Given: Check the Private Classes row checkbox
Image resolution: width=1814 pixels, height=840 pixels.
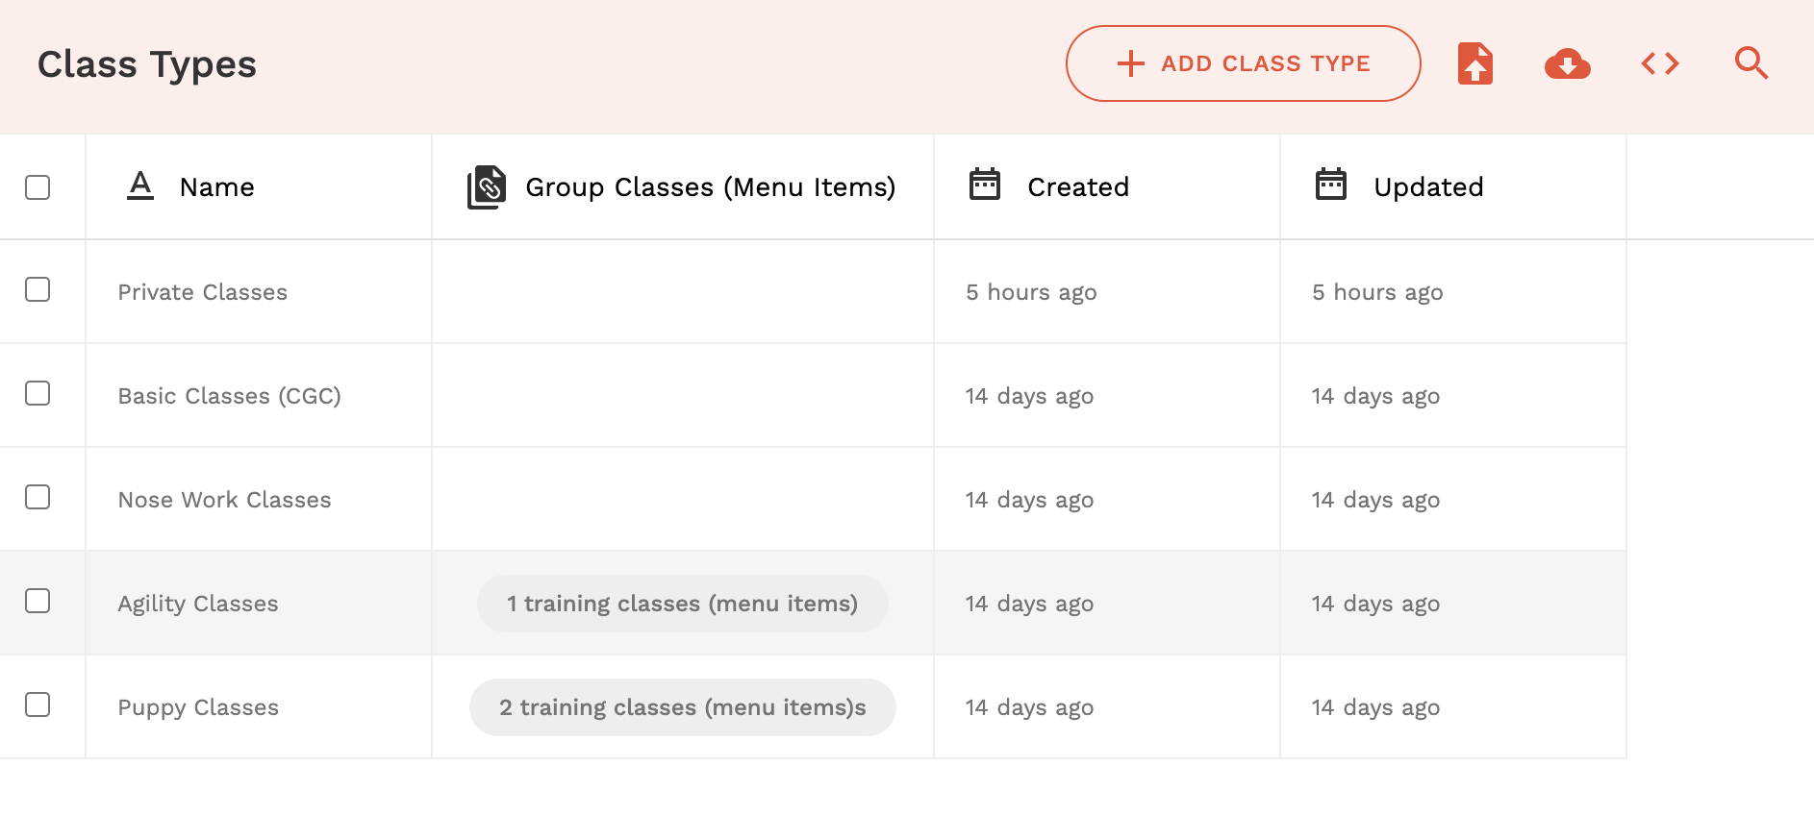Looking at the screenshot, I should 38,289.
